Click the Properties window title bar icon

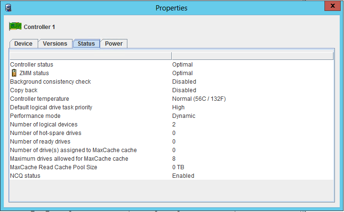pyautogui.click(x=8, y=8)
